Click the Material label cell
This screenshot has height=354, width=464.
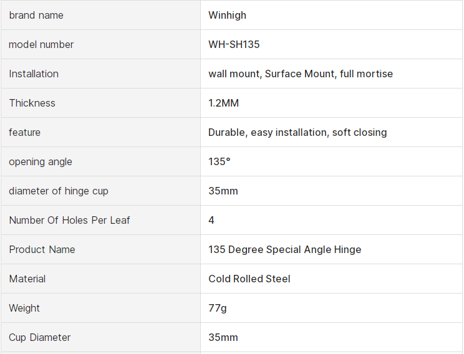[x=27, y=279]
